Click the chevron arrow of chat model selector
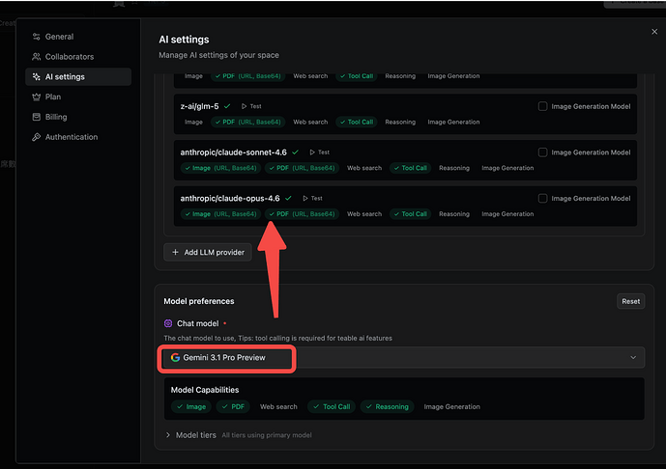Screen dimensions: 666x469 pyautogui.click(x=633, y=357)
